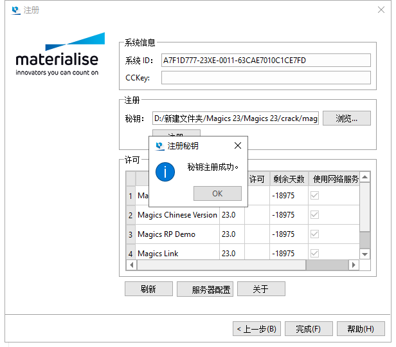Toggle network checkbox for Magics RP Demo
The image size is (396, 347).
pos(314,234)
